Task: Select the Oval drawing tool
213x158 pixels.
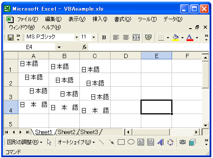Action: pyautogui.click(x=131, y=142)
